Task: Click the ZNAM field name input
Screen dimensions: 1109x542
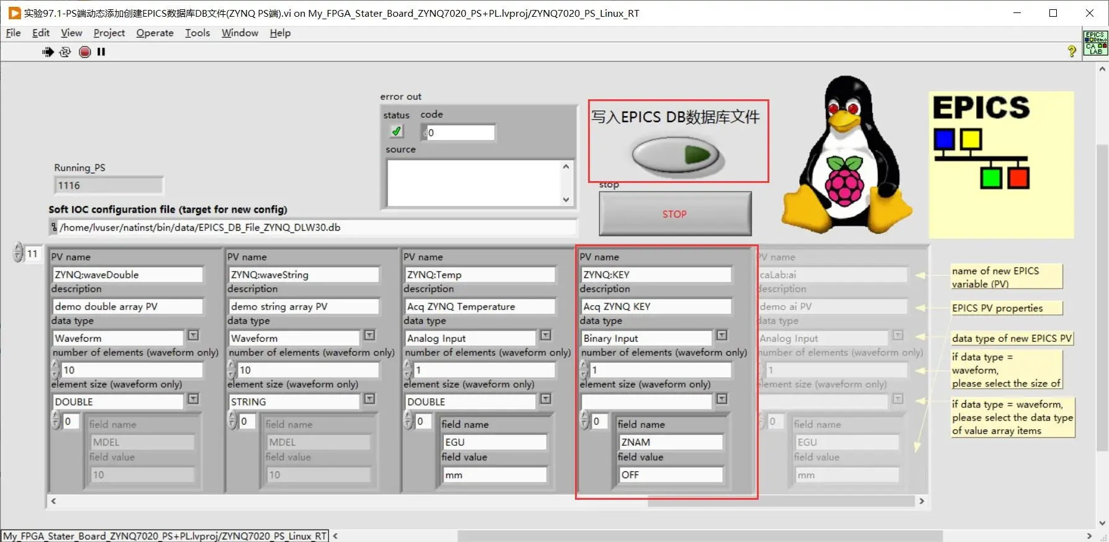Action: click(671, 442)
